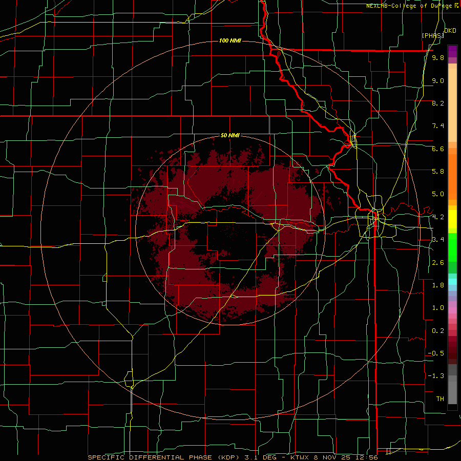Image resolution: width=461 pixels, height=461 pixels.
Task: Click the 100 NMI range ring label
Action: click(230, 40)
